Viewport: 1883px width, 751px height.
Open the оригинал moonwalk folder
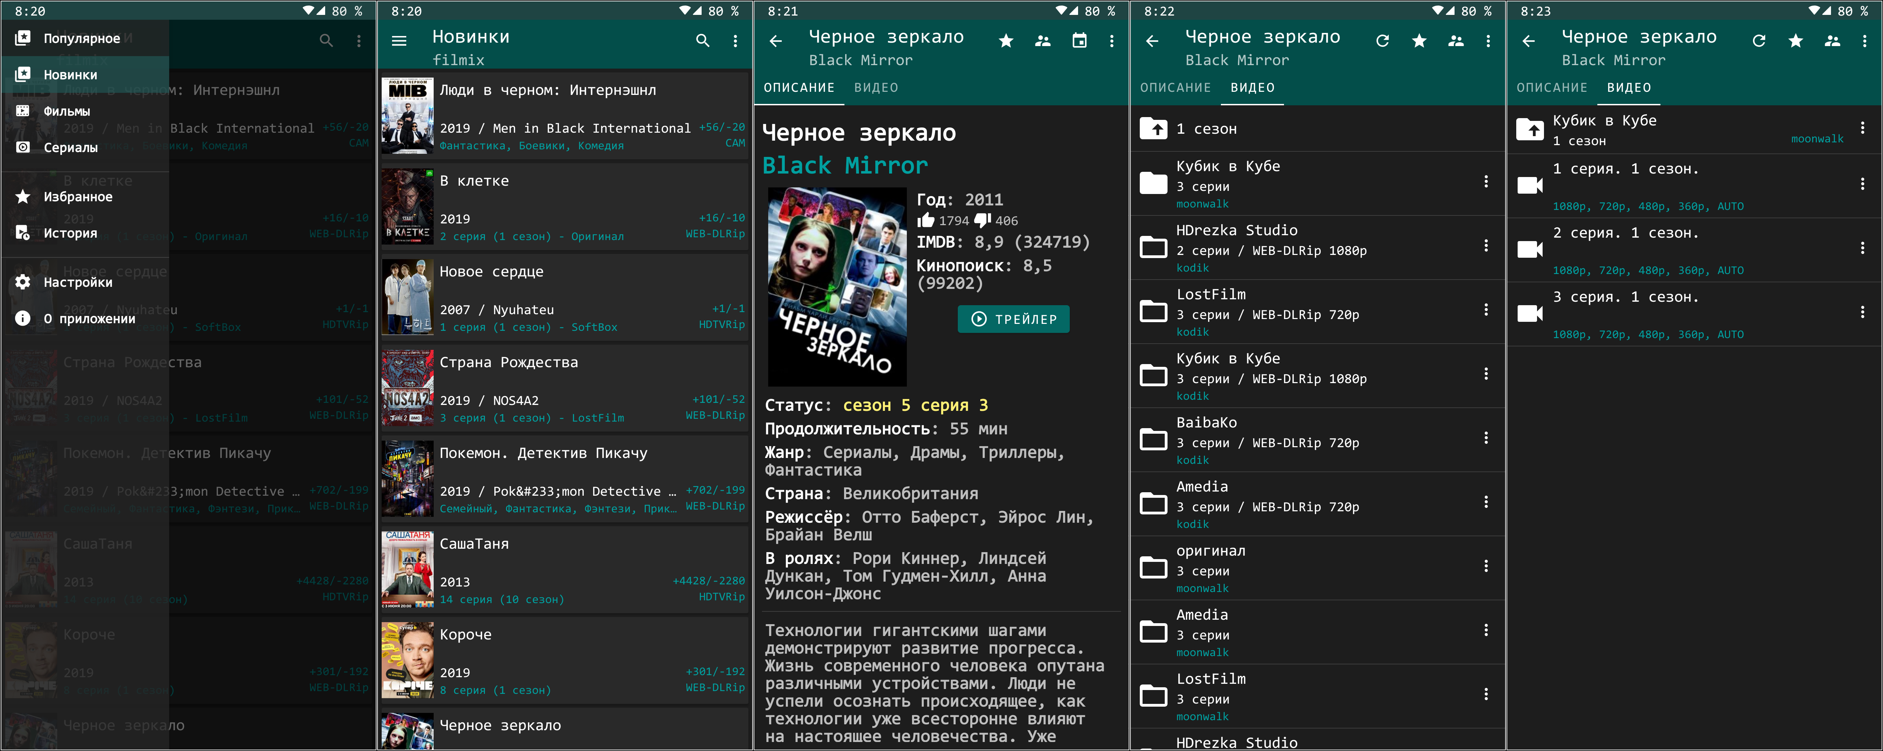tap(1318, 568)
